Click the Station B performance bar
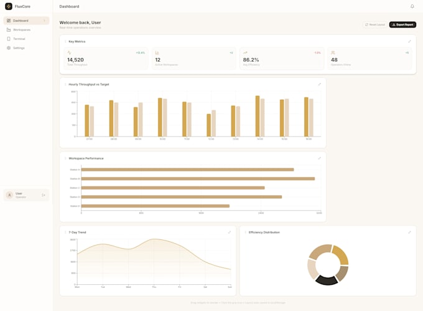The width and height of the screenshot is (423, 311). point(198,179)
